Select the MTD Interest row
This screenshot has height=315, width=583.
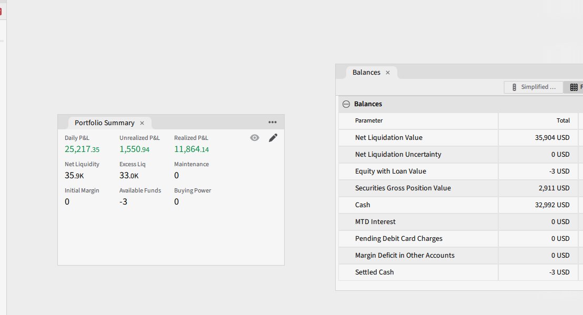coord(461,222)
